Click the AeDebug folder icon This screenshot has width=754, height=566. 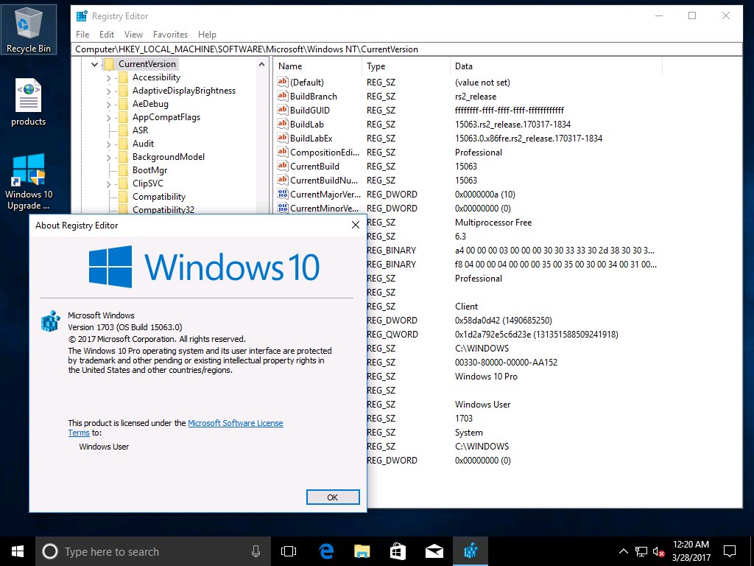click(x=123, y=104)
